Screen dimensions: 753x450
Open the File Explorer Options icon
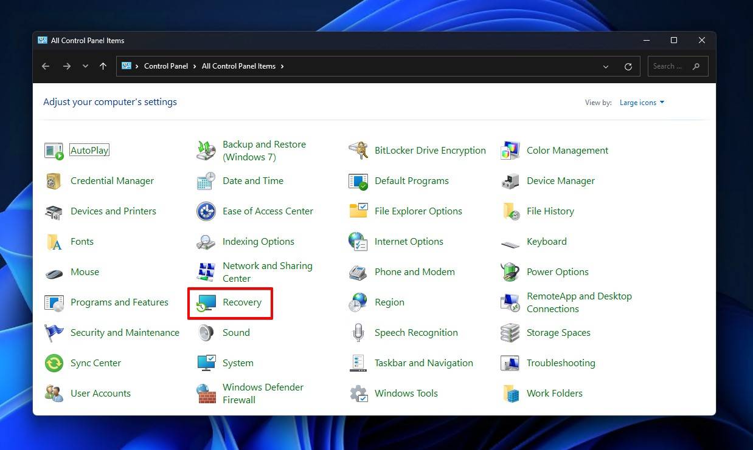(358, 211)
